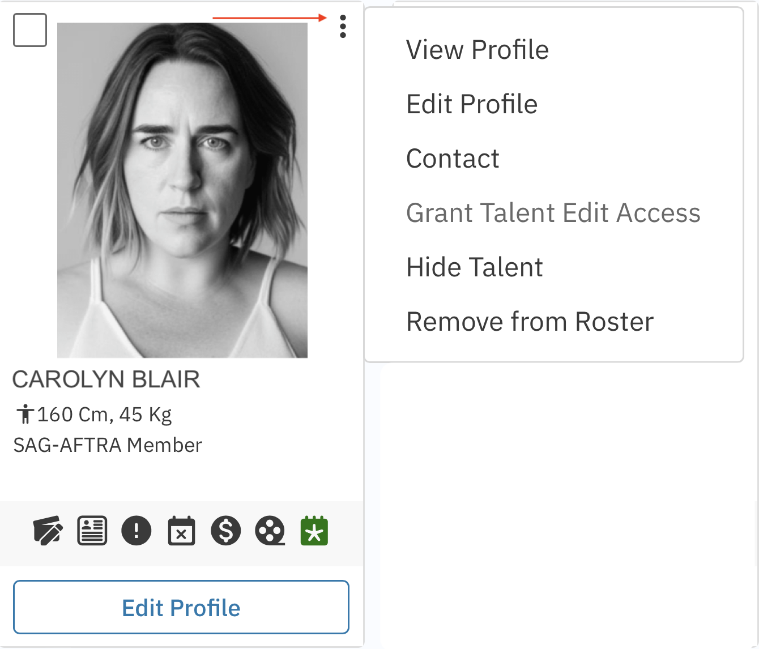
Task: Choose Hide Talent from the menu
Action: point(475,267)
